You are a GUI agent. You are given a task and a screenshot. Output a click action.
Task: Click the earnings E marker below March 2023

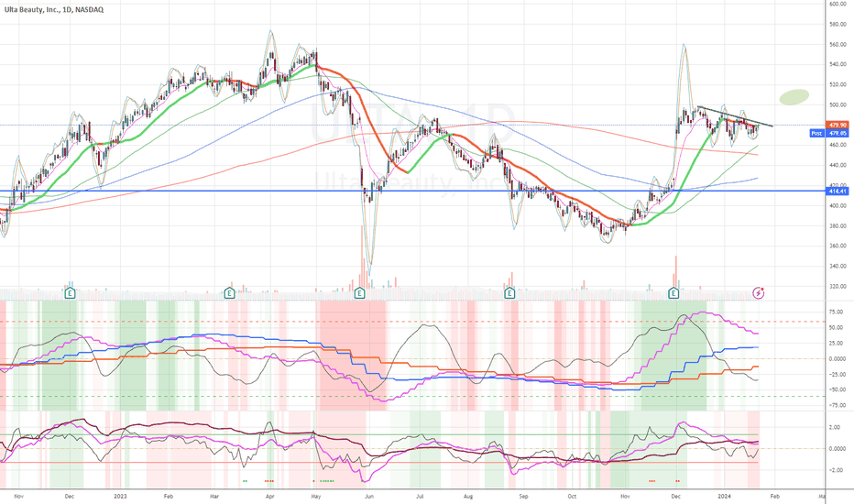pyautogui.click(x=230, y=293)
